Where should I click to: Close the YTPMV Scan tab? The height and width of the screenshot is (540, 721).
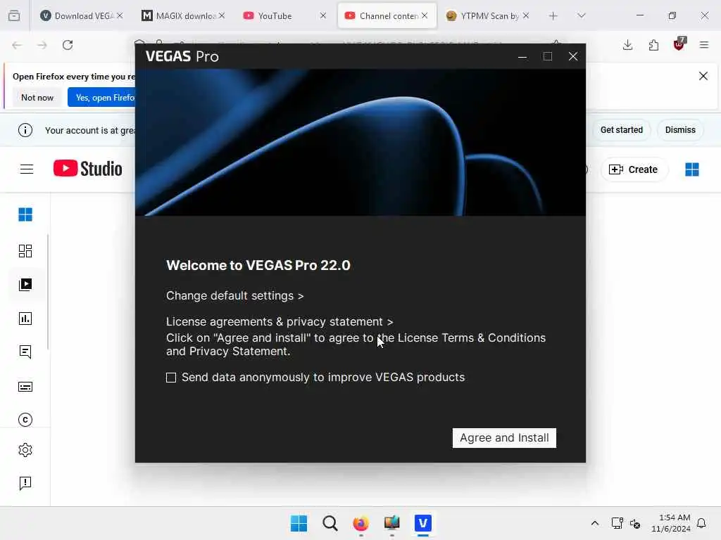[x=525, y=15]
